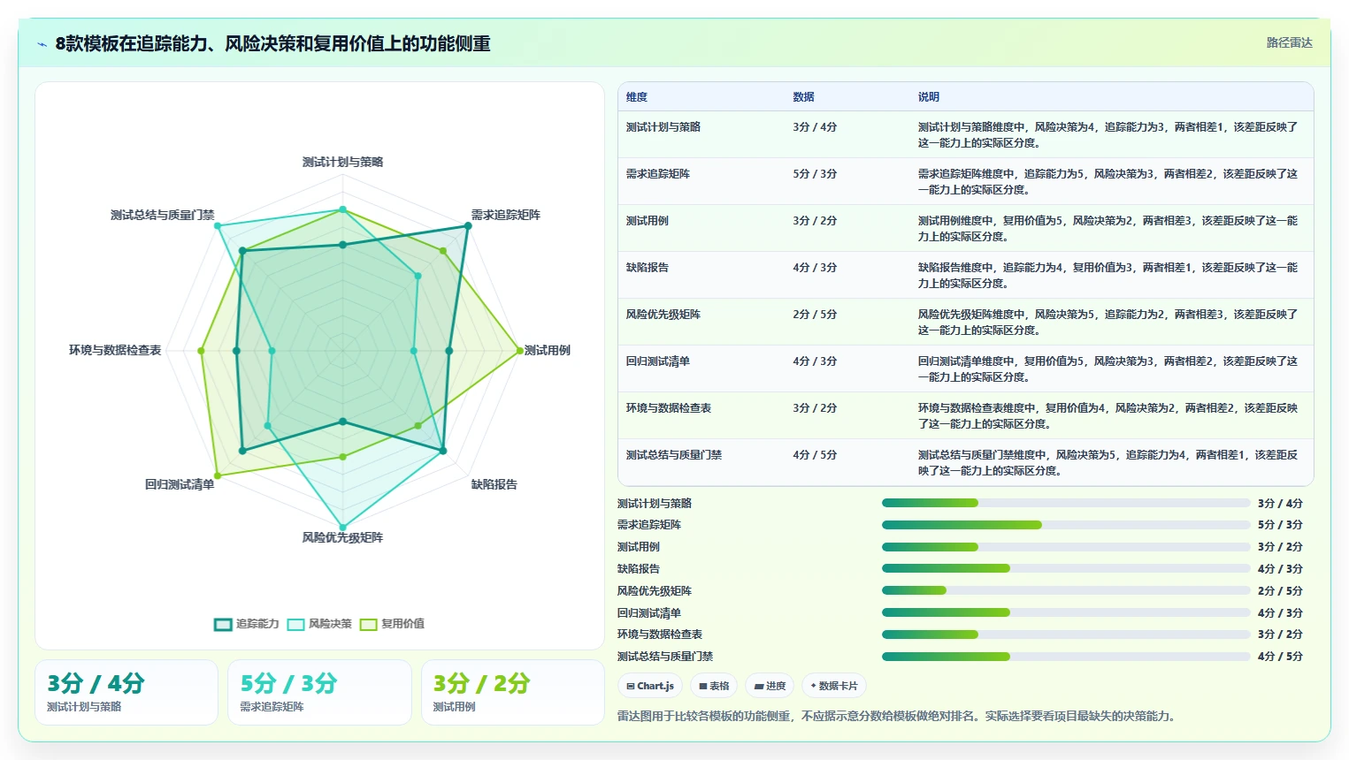
Task: Click the 需求追踪矩阵 axis label on the radar
Action: (506, 216)
